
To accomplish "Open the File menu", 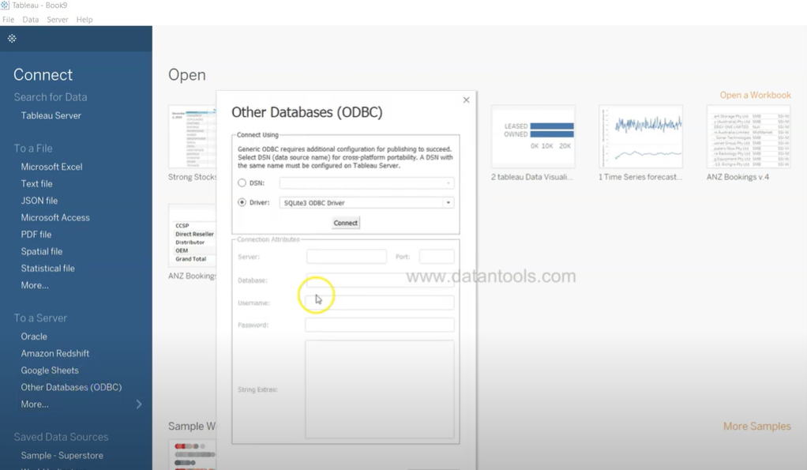I will [x=8, y=20].
